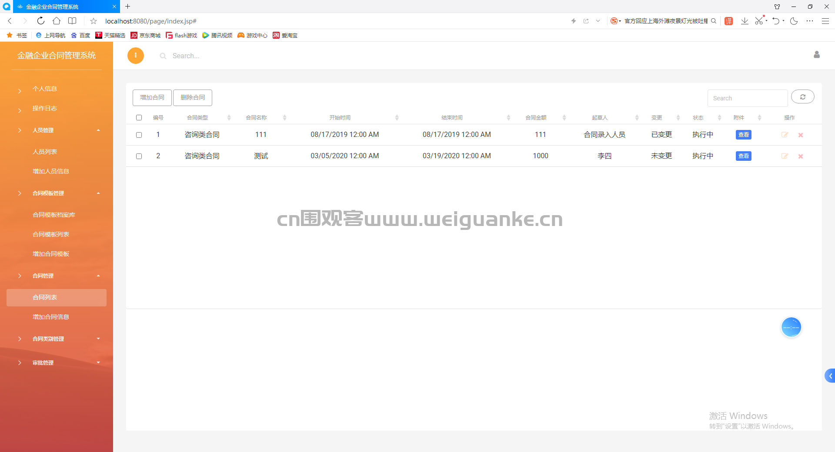Click the browser undo arrow icon
835x452 pixels.
(x=776, y=21)
